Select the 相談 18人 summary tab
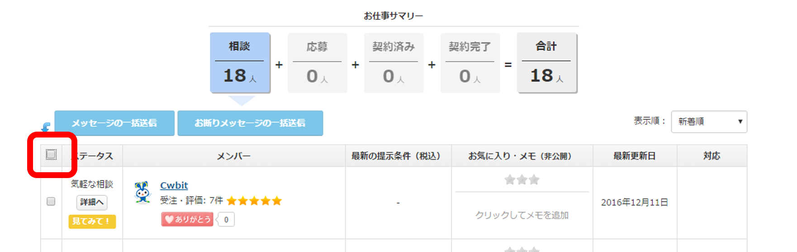Viewport: 797px width, 252px height. (240, 63)
